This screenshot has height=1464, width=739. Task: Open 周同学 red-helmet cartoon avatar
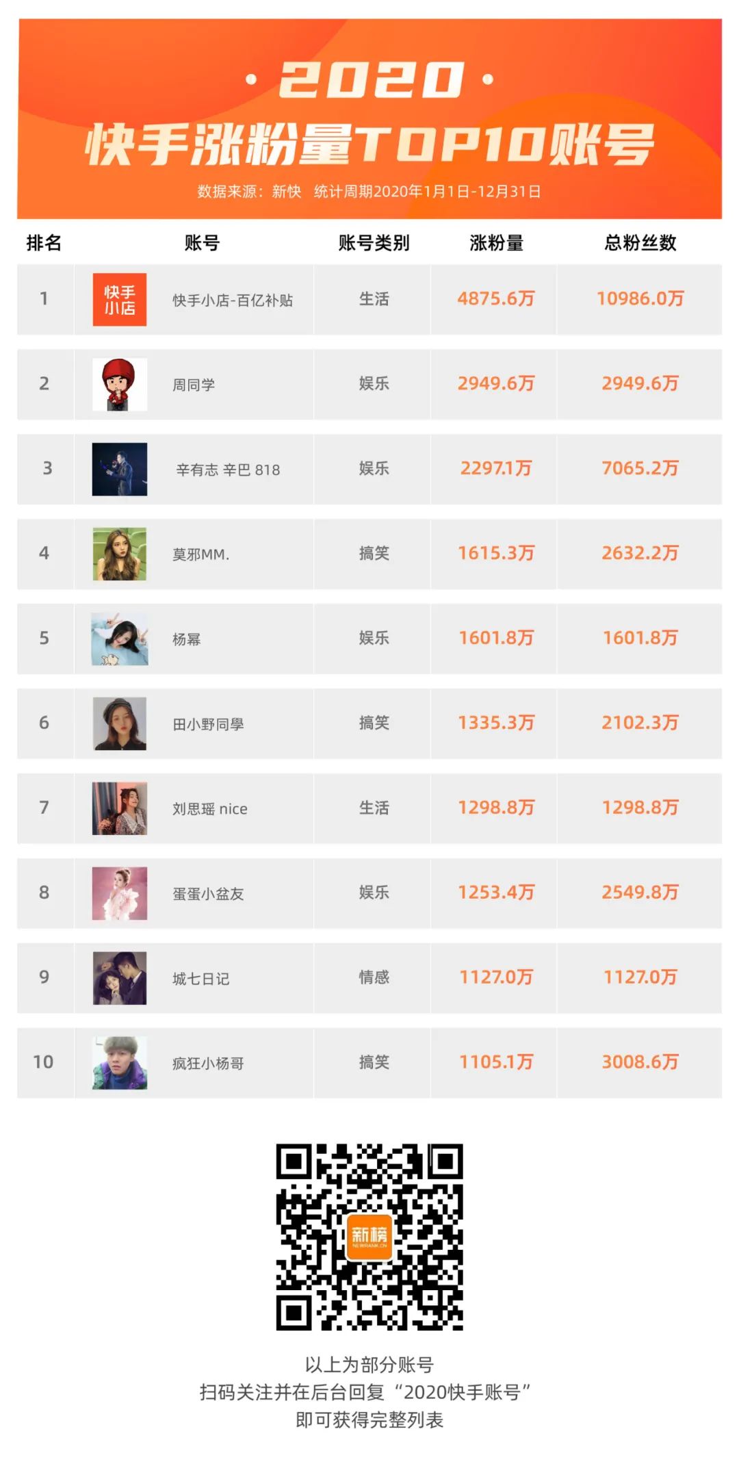point(120,384)
